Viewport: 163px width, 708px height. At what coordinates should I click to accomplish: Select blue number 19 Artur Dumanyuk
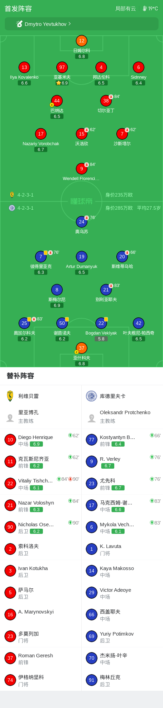82,257
